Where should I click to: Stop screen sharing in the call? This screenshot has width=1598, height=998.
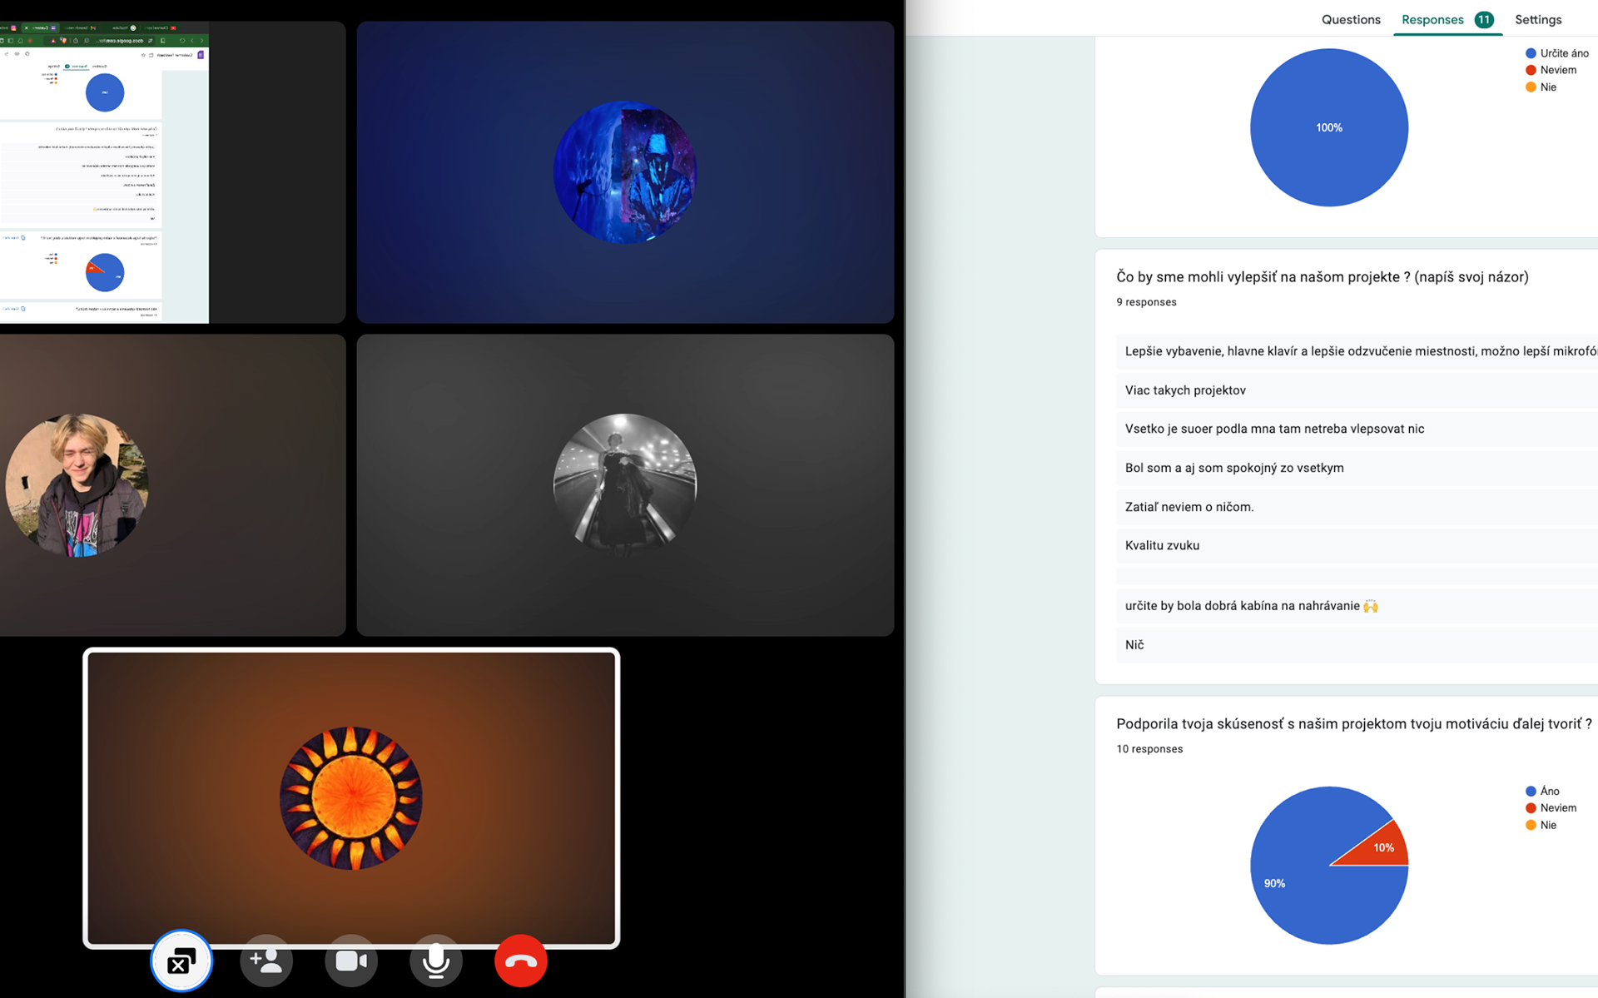click(181, 961)
